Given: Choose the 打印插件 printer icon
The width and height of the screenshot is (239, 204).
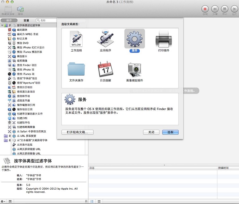Looking at the screenshot, I should 164,41.
